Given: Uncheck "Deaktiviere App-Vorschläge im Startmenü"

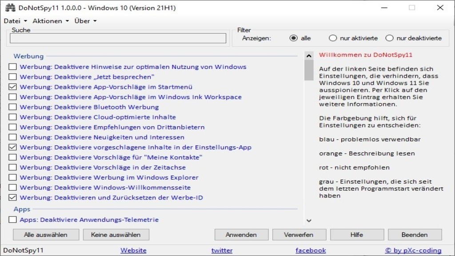Looking at the screenshot, I should point(13,87).
